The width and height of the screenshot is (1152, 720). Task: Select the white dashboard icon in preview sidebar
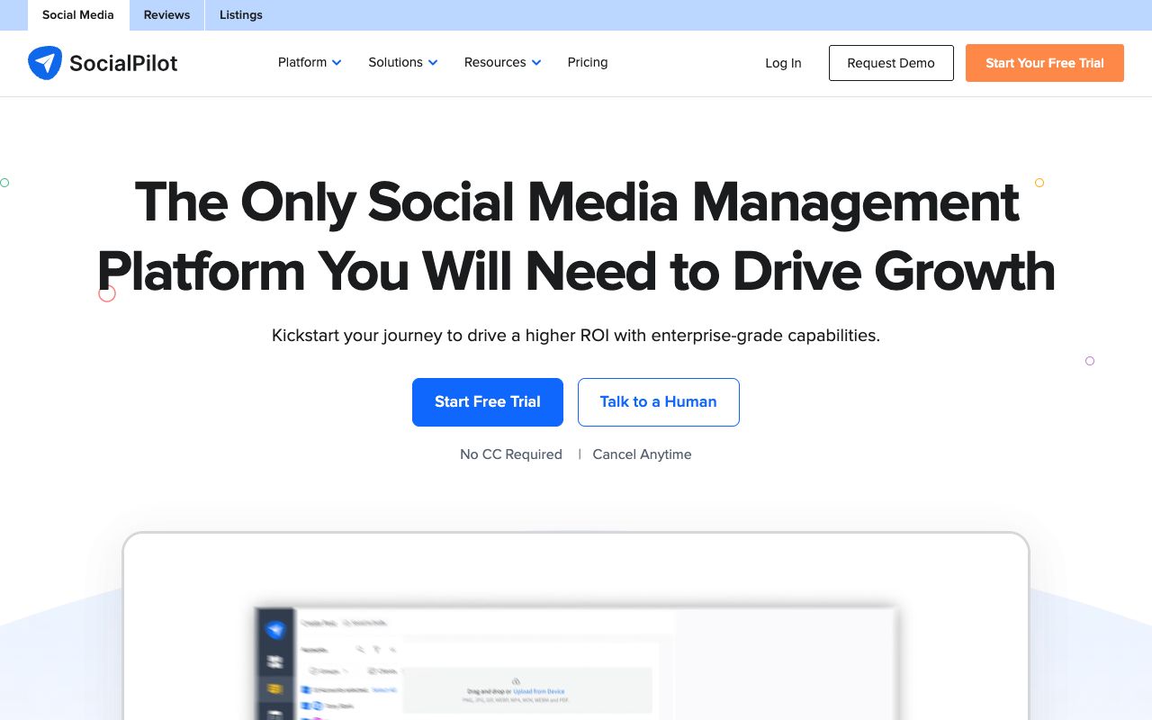pyautogui.click(x=276, y=661)
